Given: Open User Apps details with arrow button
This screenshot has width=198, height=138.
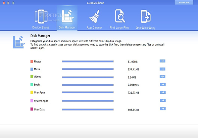Looking at the screenshot, I should coord(163,92).
